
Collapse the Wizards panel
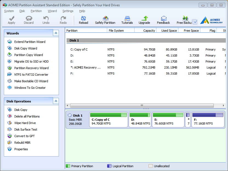point(56,33)
